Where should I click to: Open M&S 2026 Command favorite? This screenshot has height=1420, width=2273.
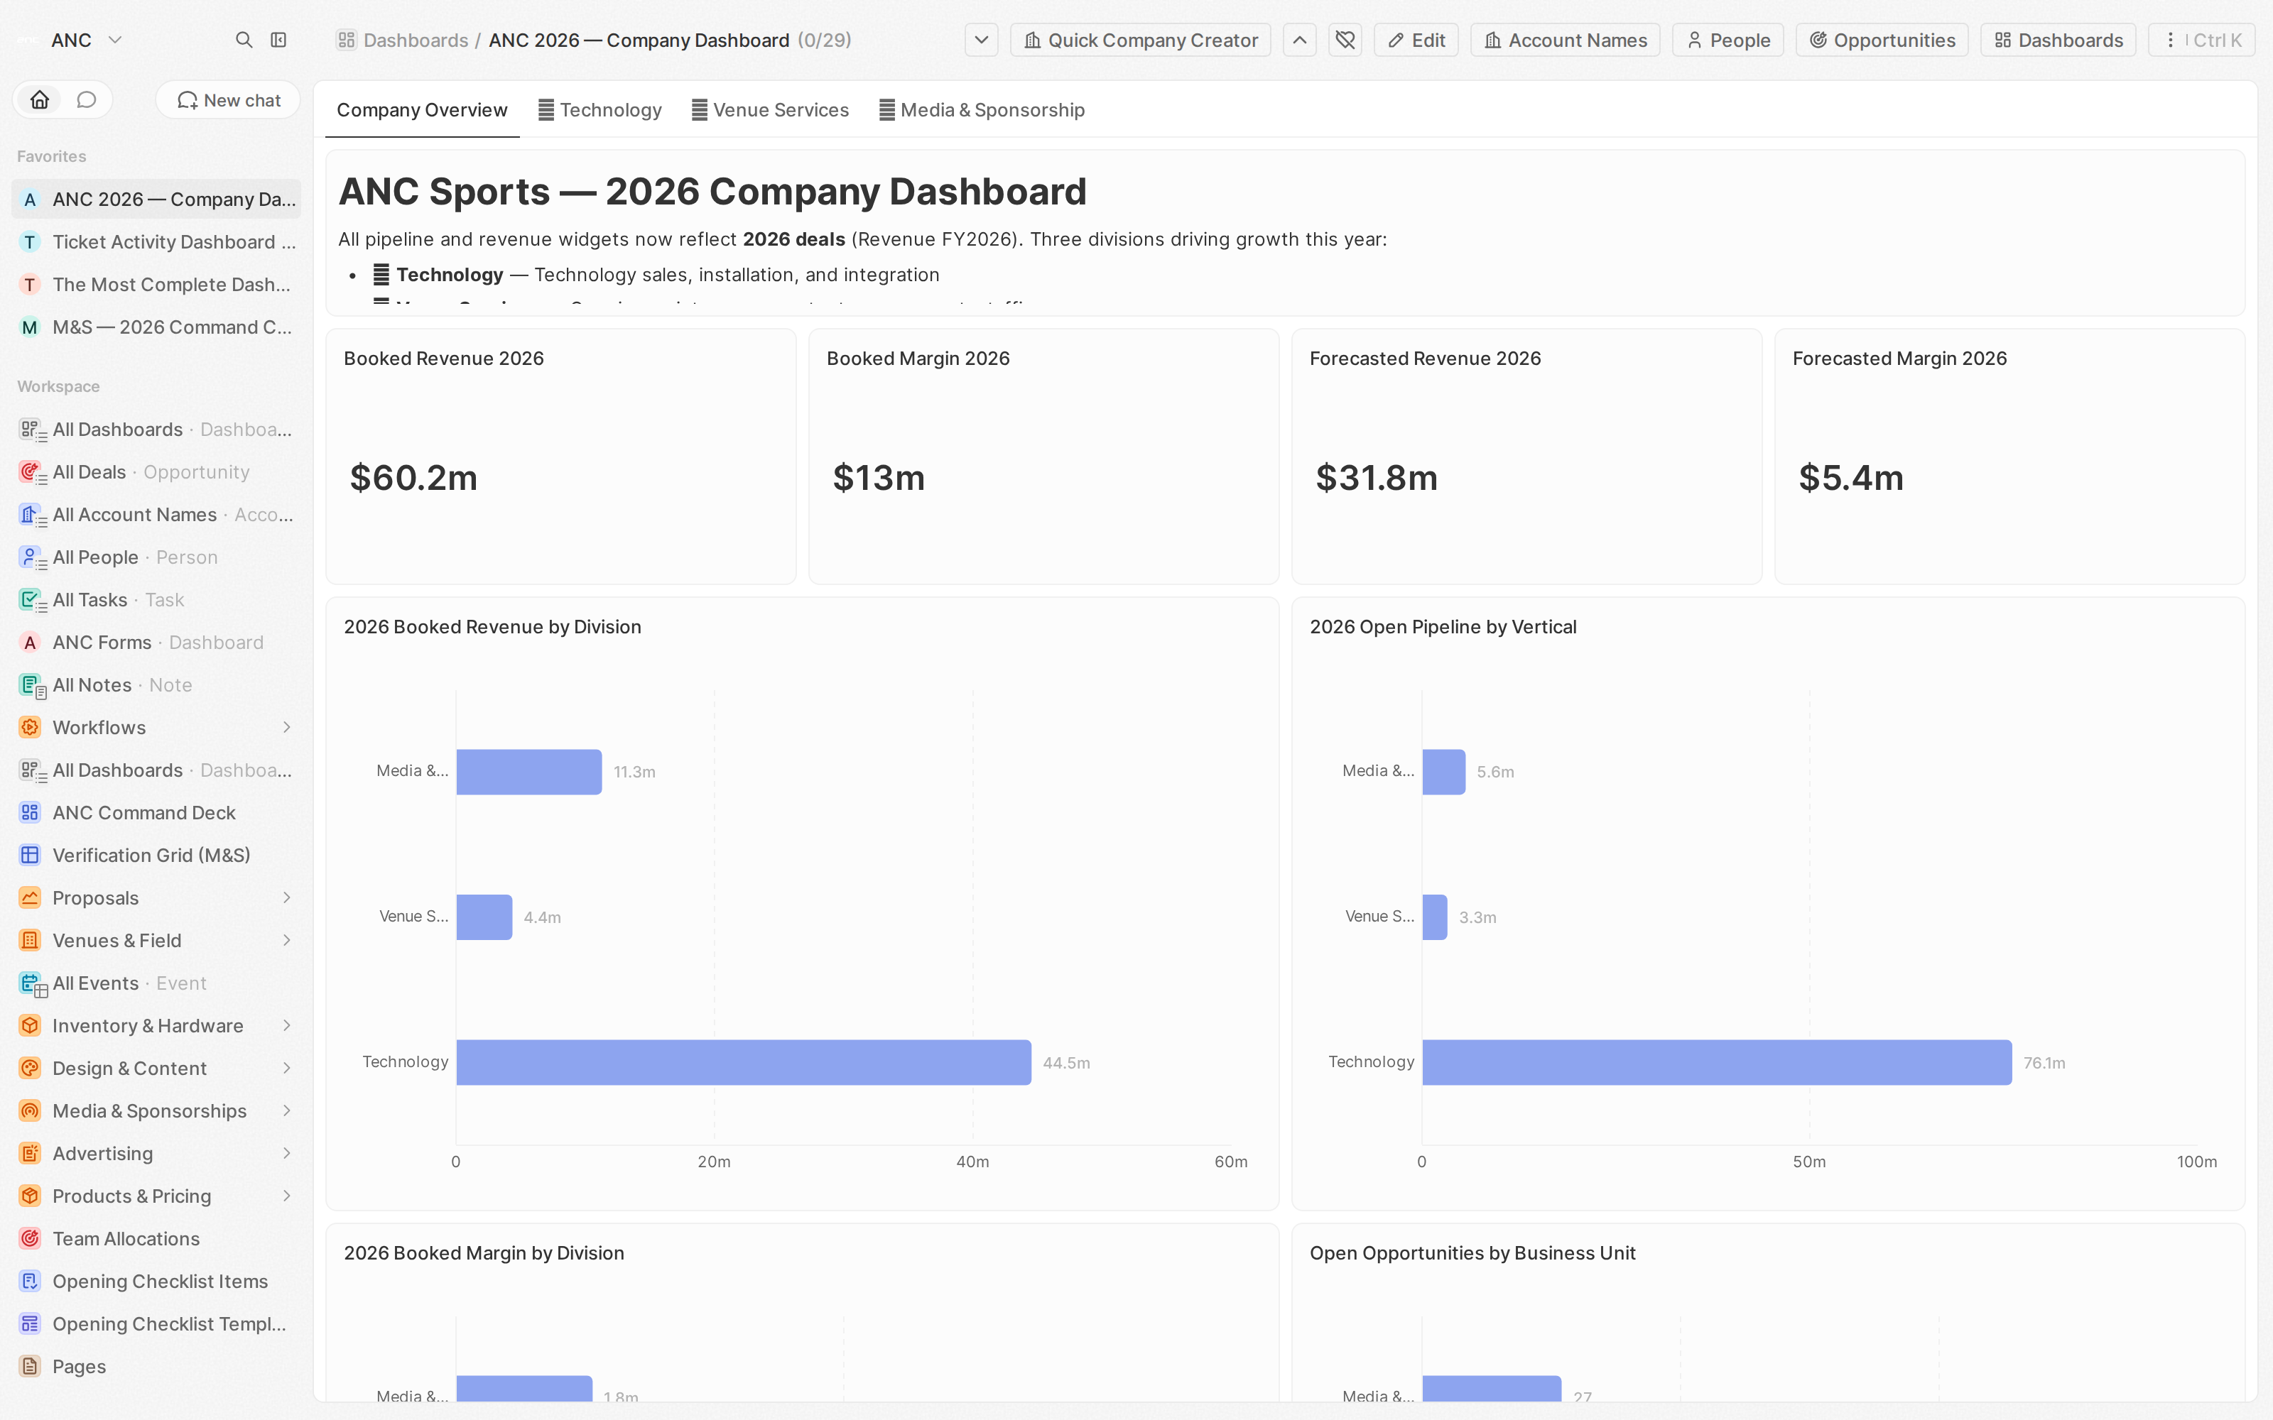[156, 327]
